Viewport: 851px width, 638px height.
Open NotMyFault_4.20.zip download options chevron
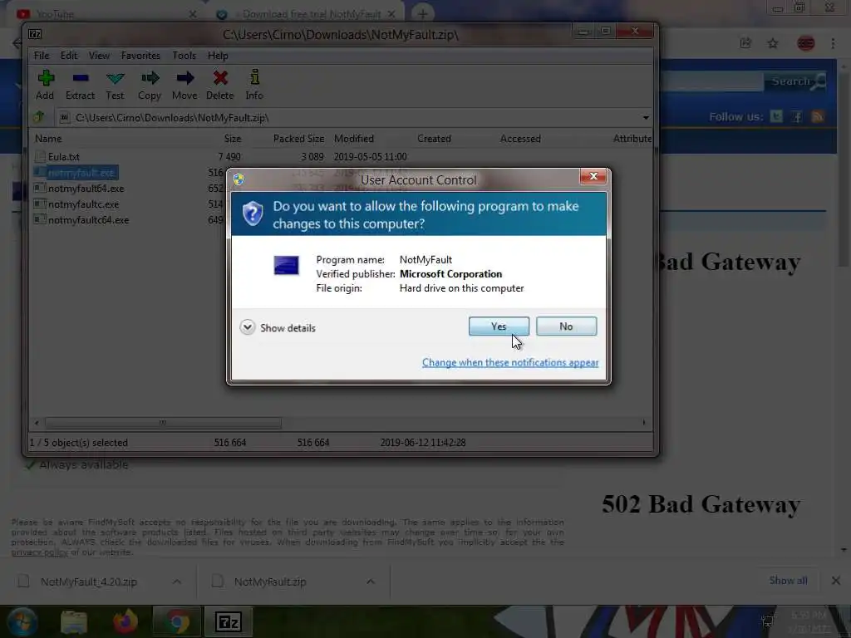coord(177,582)
